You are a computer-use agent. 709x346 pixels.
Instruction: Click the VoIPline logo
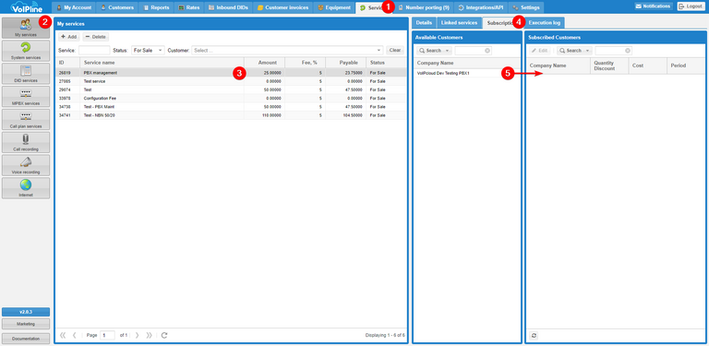[x=26, y=6]
